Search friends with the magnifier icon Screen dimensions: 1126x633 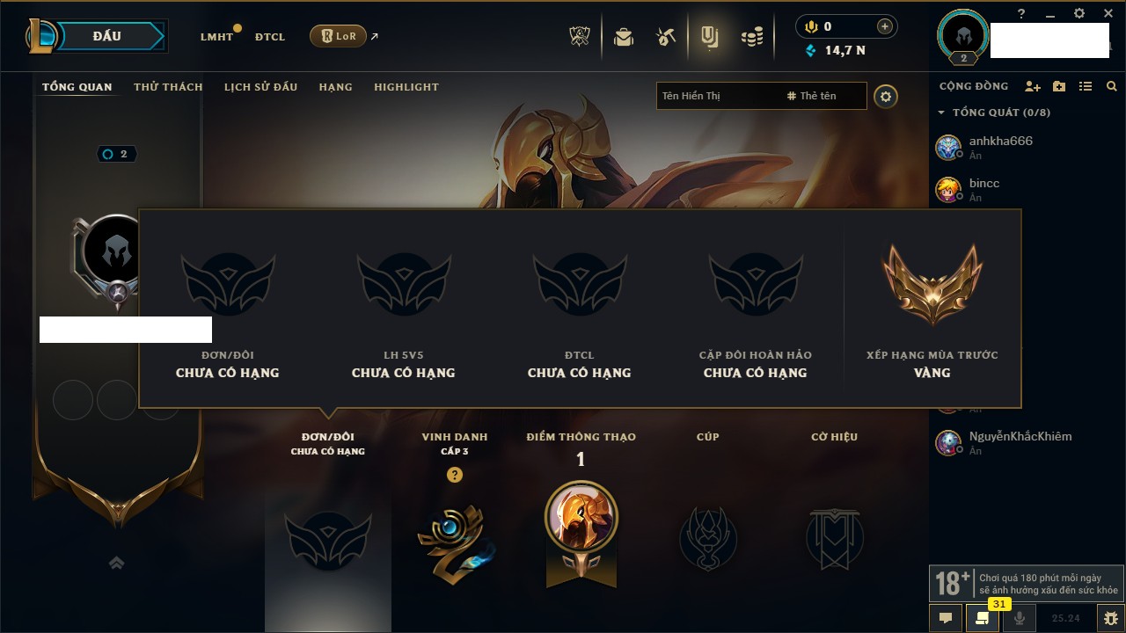tap(1112, 86)
